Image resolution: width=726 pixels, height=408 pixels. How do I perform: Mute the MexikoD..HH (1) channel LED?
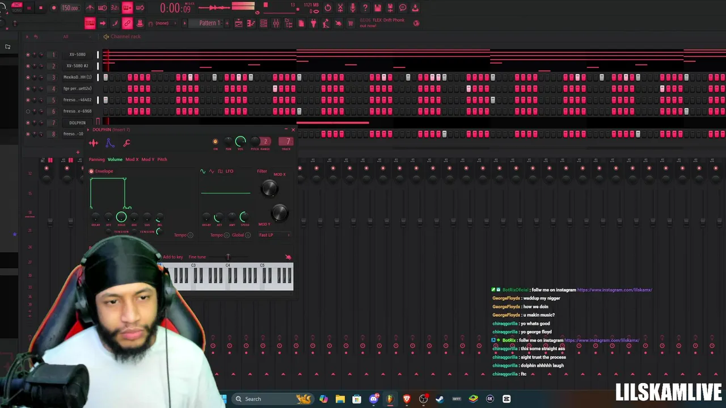pyautogui.click(x=28, y=77)
